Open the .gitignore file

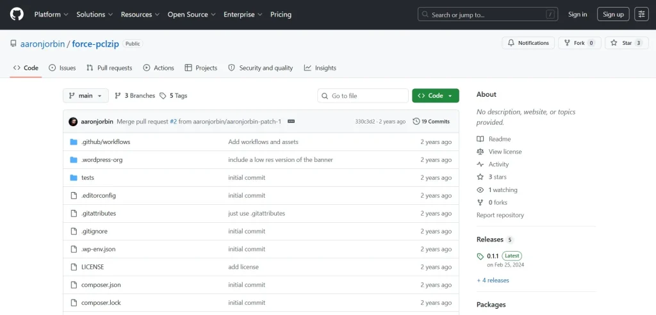(95, 231)
